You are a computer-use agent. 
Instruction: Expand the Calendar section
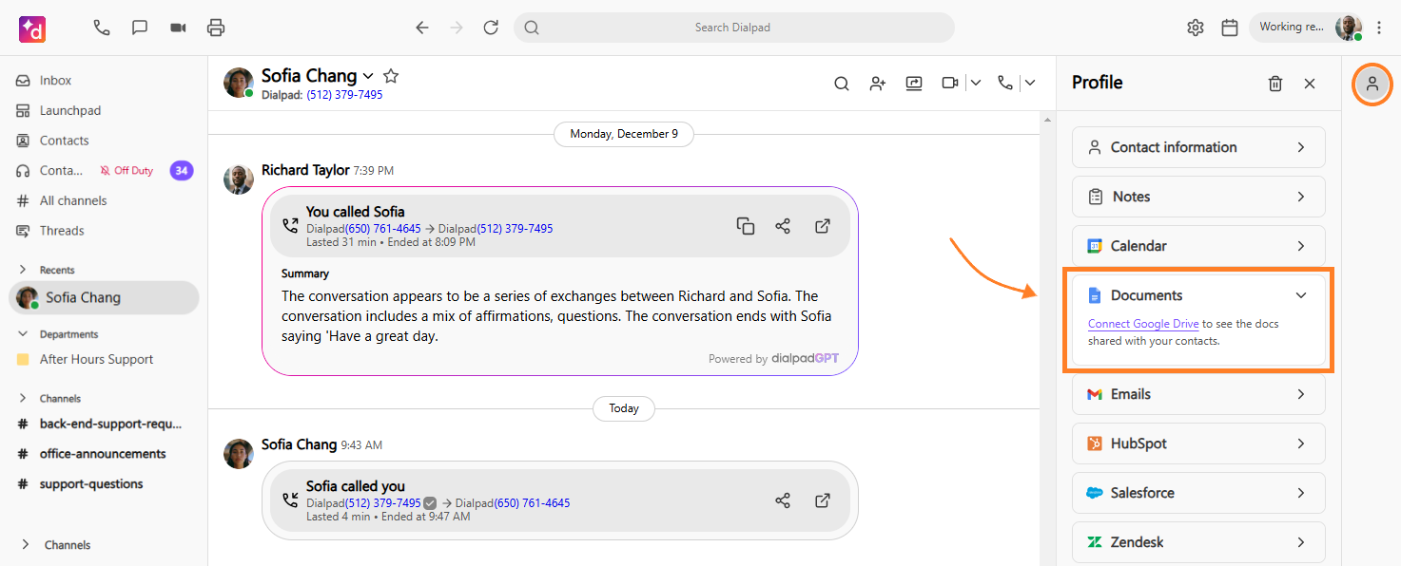point(1198,246)
